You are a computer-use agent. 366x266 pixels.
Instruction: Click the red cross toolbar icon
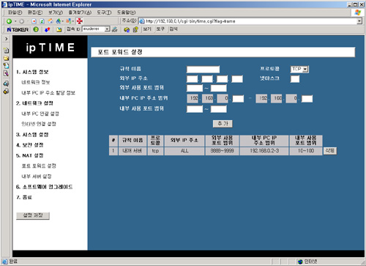[x=80, y=21]
